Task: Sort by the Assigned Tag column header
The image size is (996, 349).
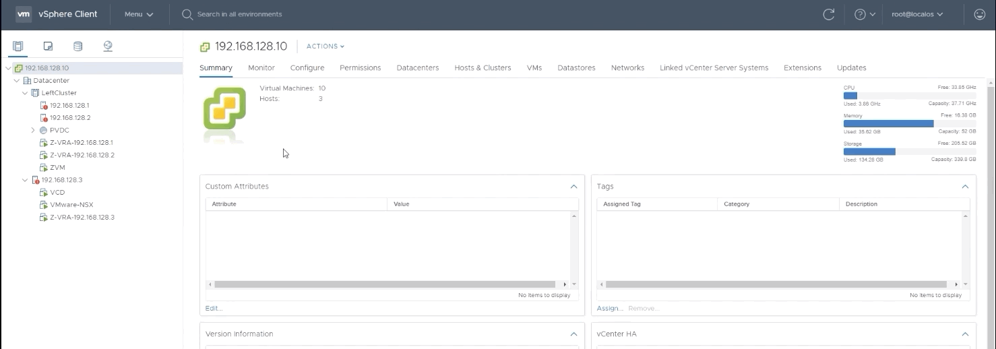Action: 657,204
